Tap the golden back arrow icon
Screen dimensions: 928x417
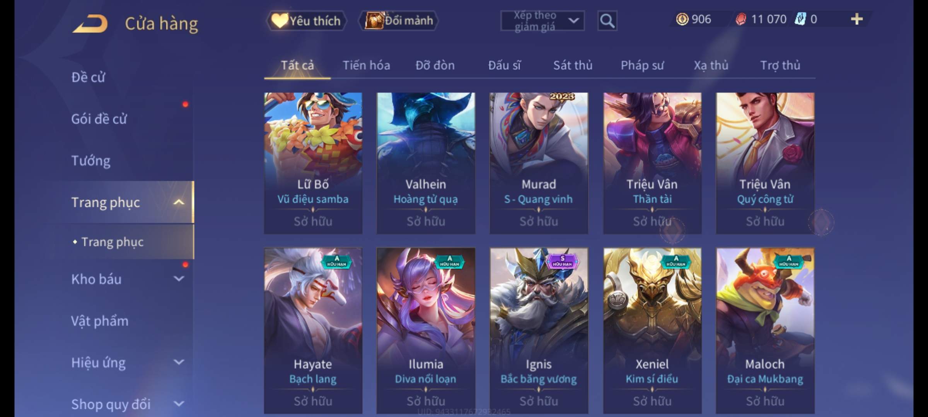tap(90, 24)
